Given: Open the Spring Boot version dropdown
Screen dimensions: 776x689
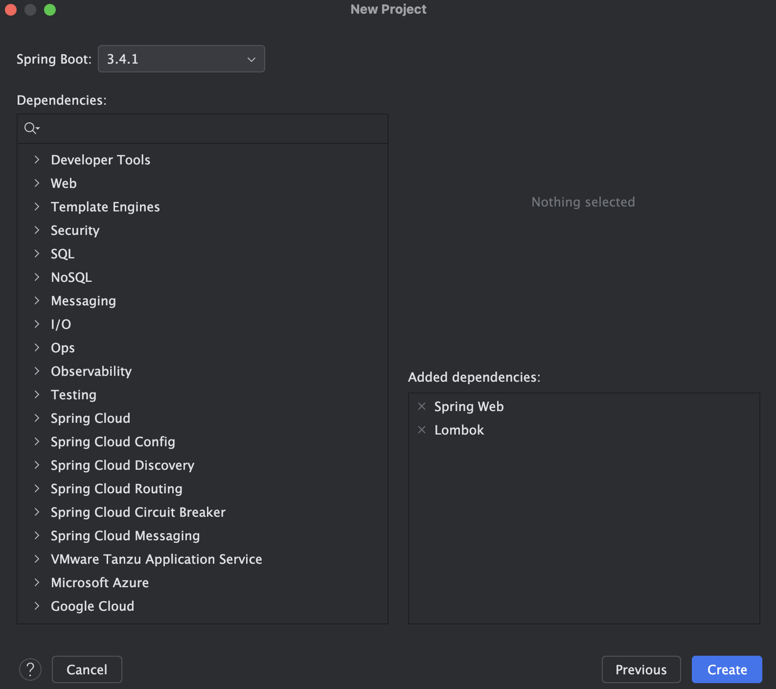Looking at the screenshot, I should (181, 59).
